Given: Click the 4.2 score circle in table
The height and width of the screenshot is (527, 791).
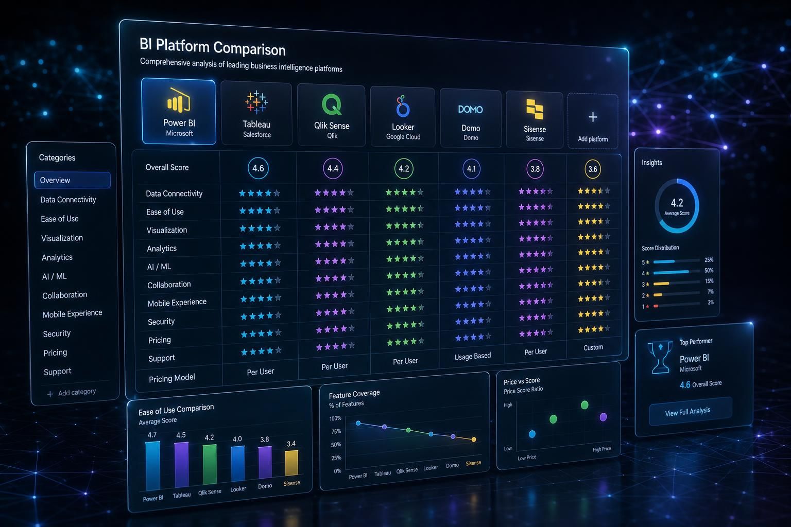Looking at the screenshot, I should tap(404, 169).
